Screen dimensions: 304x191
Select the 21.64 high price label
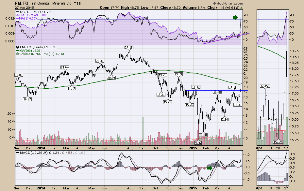[x=65, y=67]
